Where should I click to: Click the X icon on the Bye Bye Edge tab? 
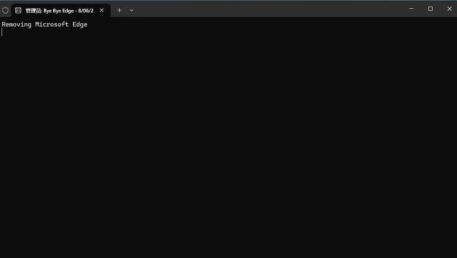(101, 10)
